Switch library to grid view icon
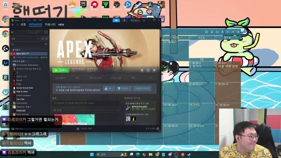Screen dimensions: 281x158 tap(46, 32)
